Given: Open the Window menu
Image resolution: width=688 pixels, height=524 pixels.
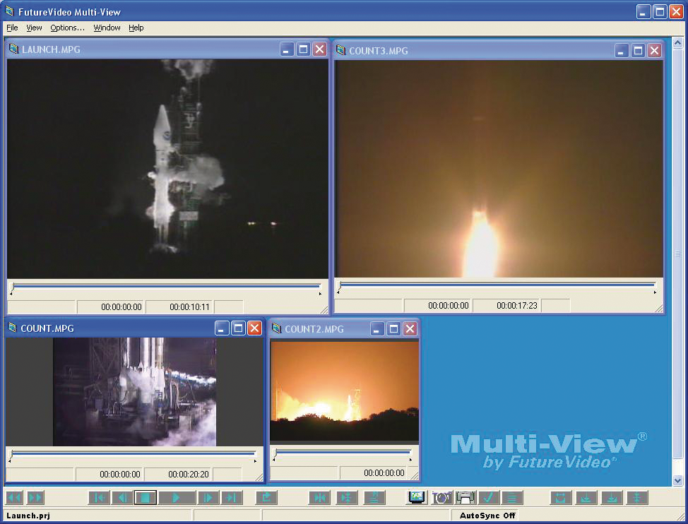Looking at the screenshot, I should tap(107, 28).
